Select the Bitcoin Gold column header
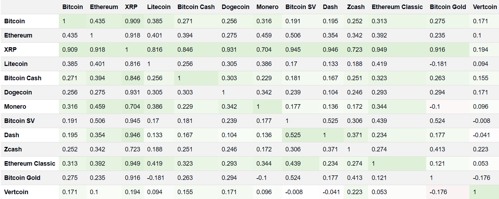This screenshot has height=199, width=499. coord(448,7)
